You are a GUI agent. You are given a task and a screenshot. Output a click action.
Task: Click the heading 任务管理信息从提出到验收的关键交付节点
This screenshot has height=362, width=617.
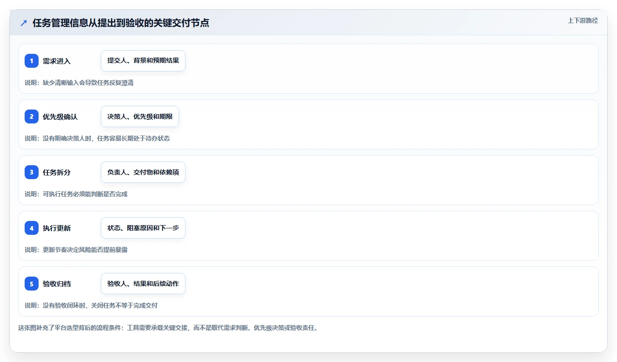121,23
